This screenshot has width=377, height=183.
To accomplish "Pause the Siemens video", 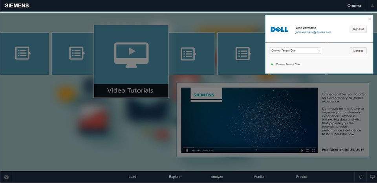I will (x=187, y=151).
